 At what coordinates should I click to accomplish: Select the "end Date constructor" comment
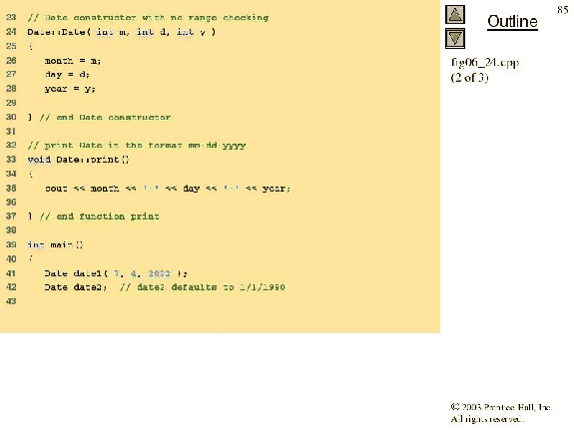(105, 118)
